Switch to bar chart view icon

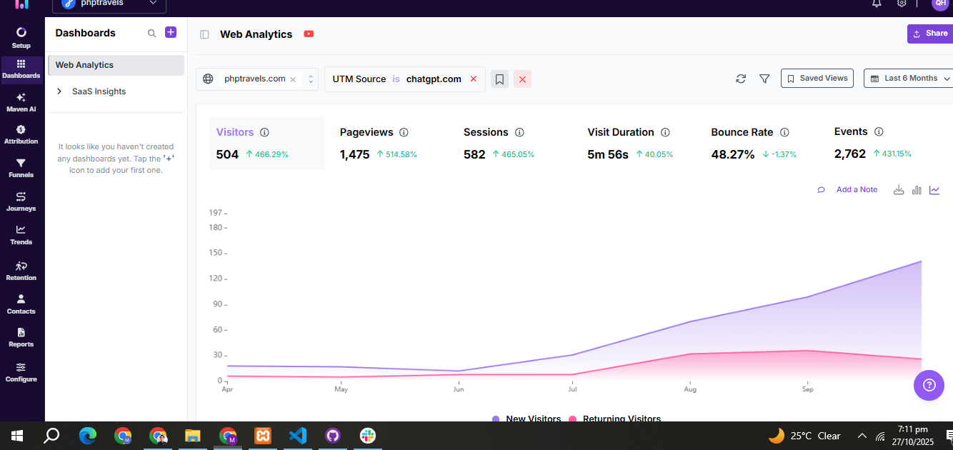click(917, 190)
